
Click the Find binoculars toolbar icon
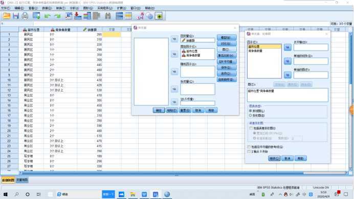pyautogui.click(x=108, y=16)
